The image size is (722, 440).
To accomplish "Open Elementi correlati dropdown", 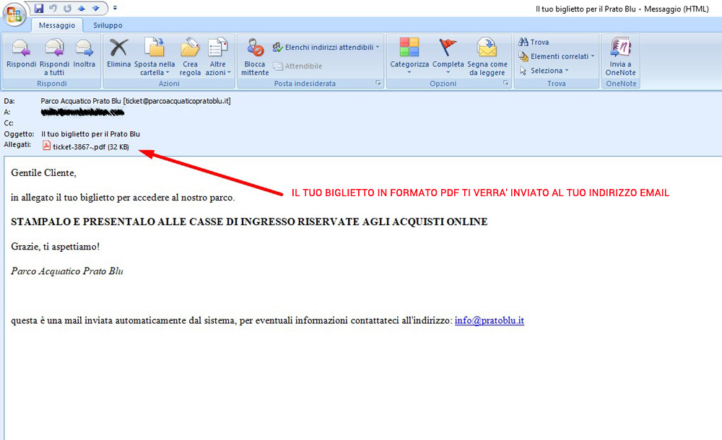I will point(557,56).
